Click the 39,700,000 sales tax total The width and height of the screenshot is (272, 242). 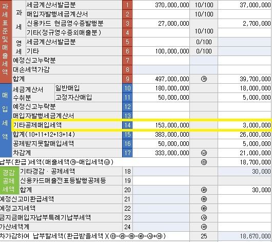pos(245,79)
